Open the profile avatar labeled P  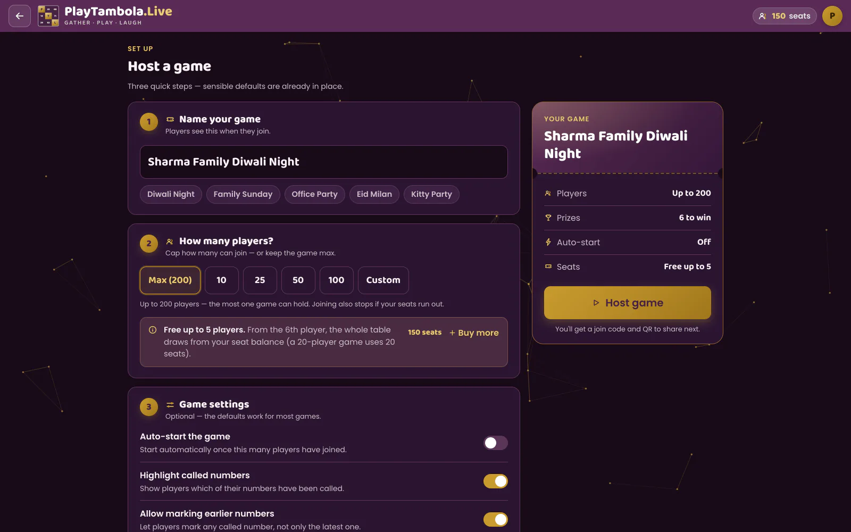[x=832, y=16]
